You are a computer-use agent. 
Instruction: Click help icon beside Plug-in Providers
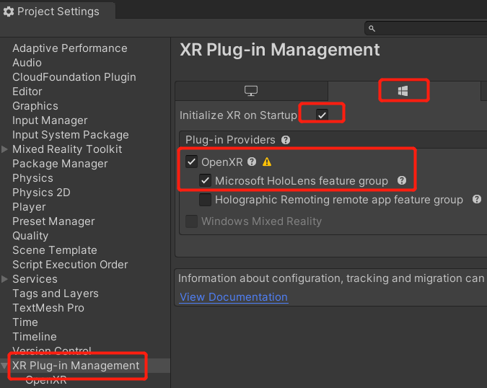(x=286, y=140)
